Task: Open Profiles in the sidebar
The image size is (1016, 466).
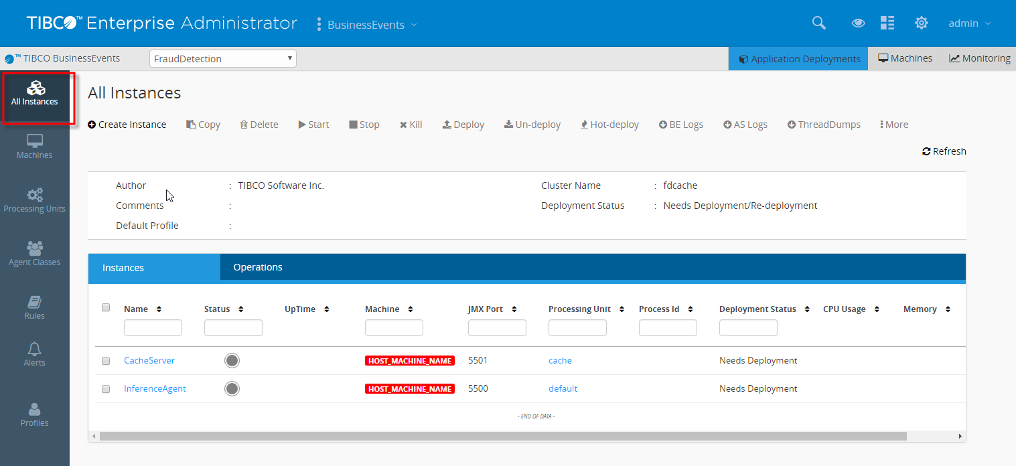Action: 35,414
